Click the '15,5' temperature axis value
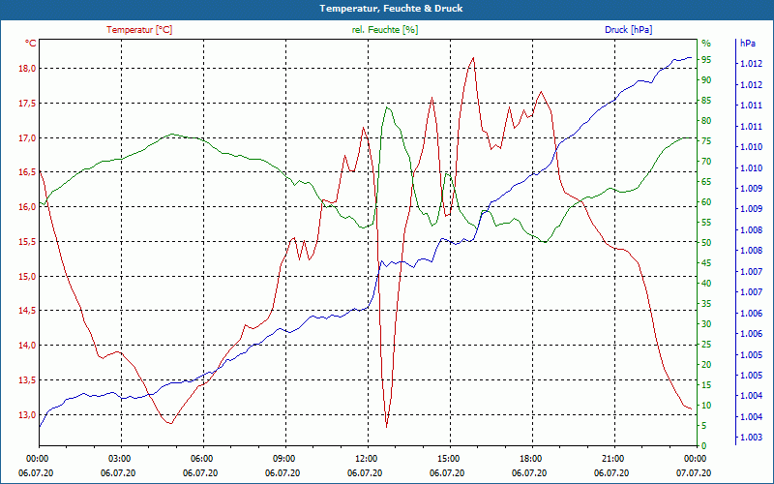774x484 pixels. click(28, 242)
